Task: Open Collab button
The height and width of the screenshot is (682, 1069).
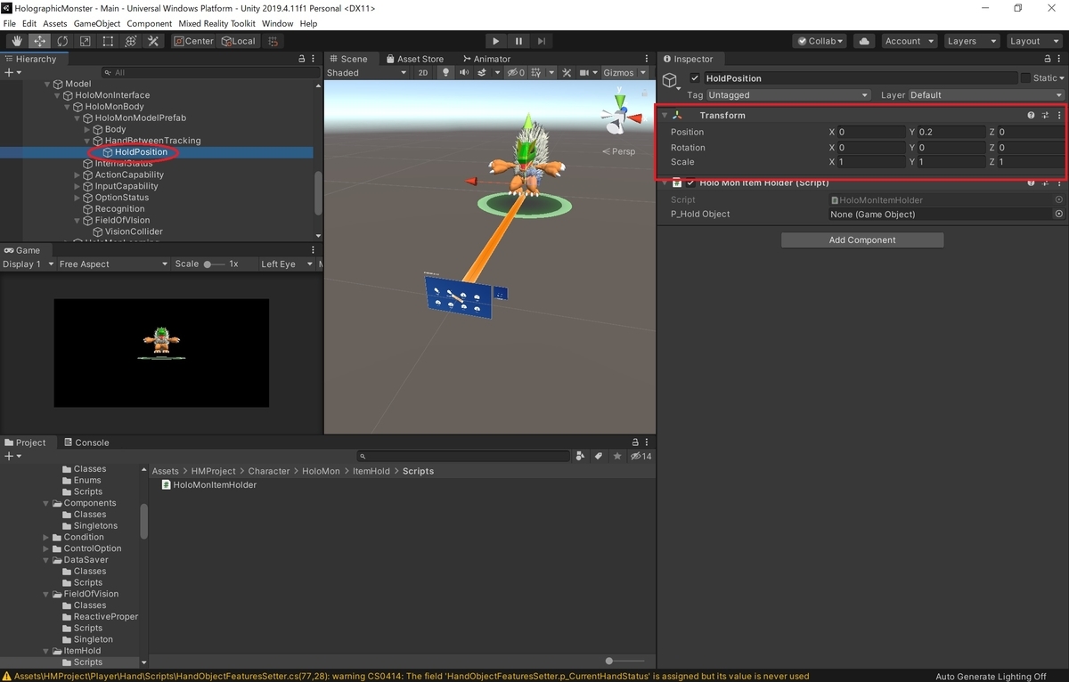Action: click(821, 41)
